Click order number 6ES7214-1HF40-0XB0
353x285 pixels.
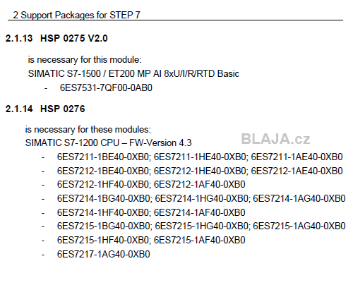coord(103,212)
